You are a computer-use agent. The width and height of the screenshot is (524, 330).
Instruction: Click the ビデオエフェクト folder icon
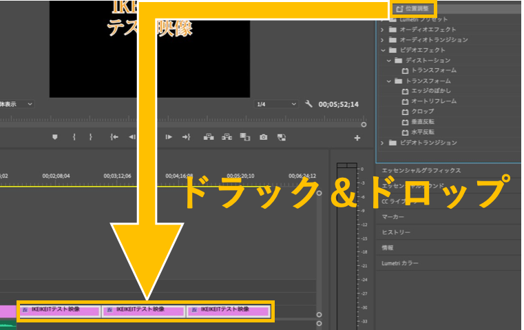pyautogui.click(x=392, y=50)
